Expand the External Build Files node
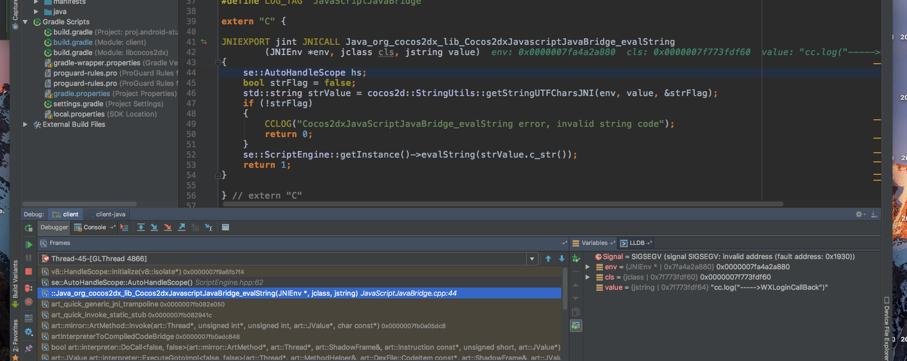 tap(25, 124)
